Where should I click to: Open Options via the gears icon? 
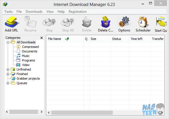tap(124, 22)
